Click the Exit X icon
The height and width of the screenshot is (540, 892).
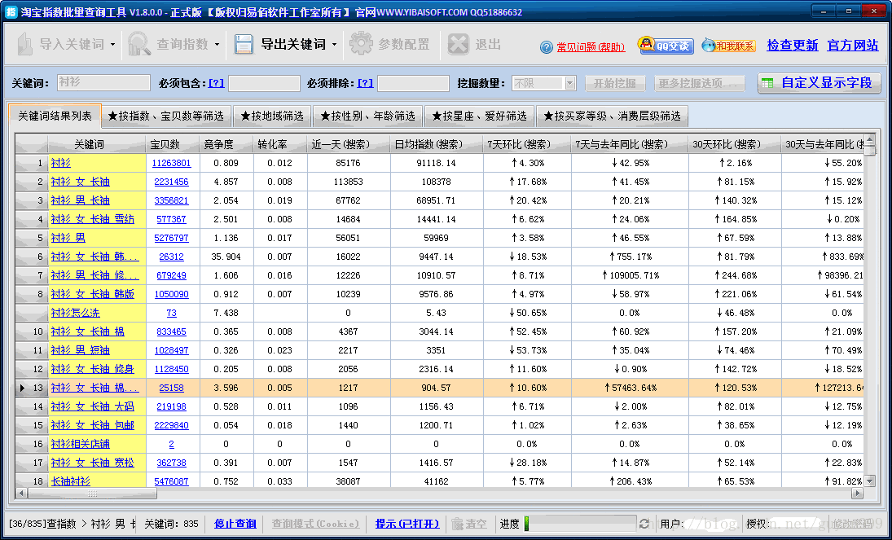coord(458,44)
